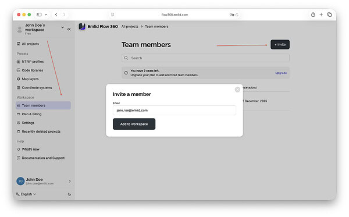349x217 pixels.
Task: Click the seats info icon
Action: (126, 73)
